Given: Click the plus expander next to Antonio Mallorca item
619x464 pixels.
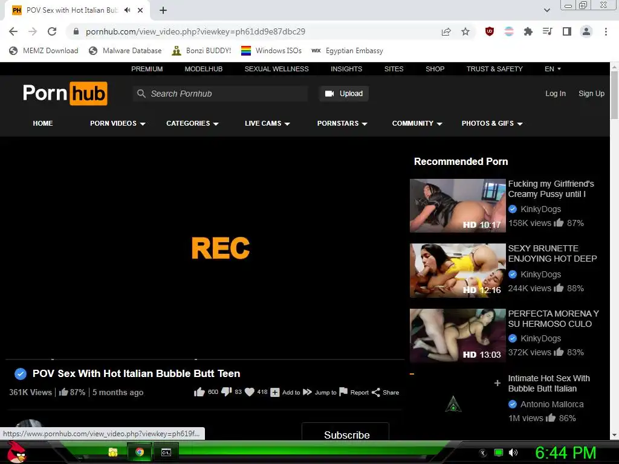Looking at the screenshot, I should [x=497, y=383].
